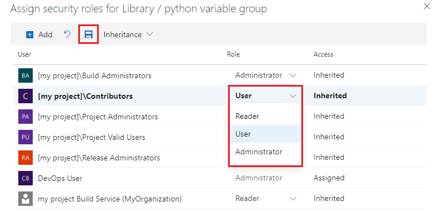Viewport: 439px width, 222px height.
Task: Click the Undo changes arrow icon
Action: click(67, 34)
